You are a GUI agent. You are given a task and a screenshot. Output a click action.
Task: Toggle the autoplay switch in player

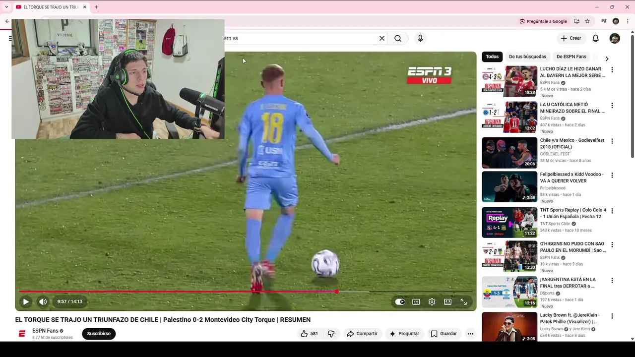pyautogui.click(x=400, y=301)
